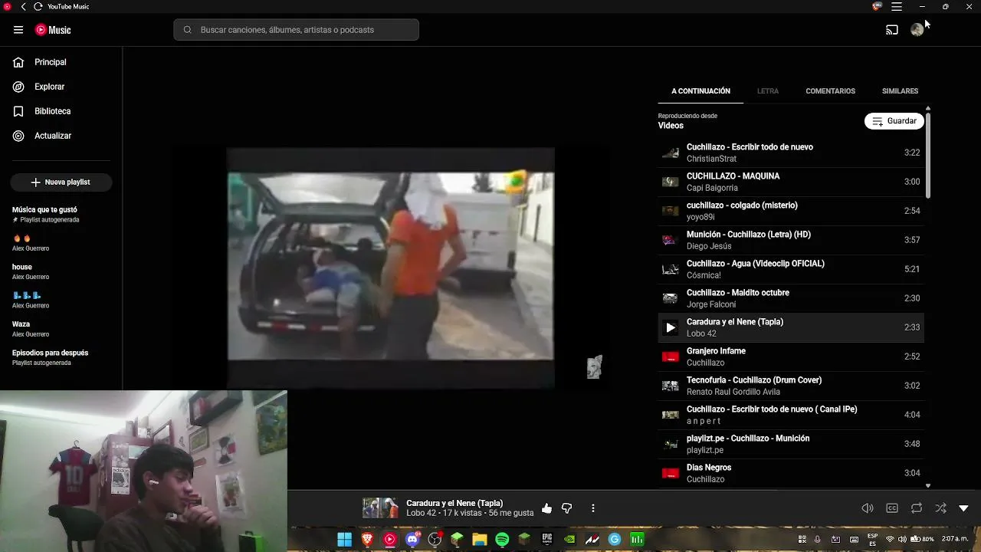Dislike the current song with thumbs down
The image size is (981, 552).
tap(567, 508)
